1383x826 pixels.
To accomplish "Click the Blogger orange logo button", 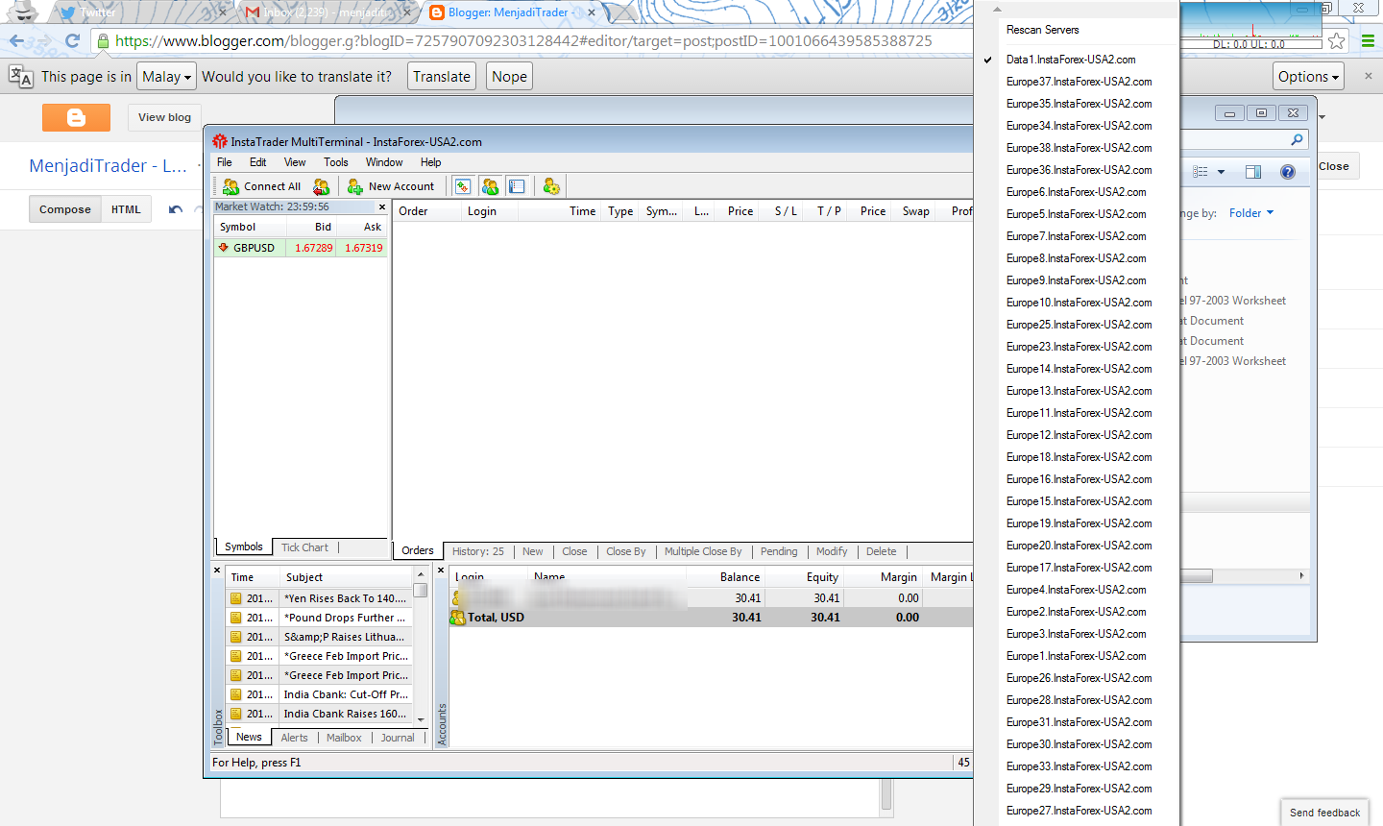I will [76, 117].
